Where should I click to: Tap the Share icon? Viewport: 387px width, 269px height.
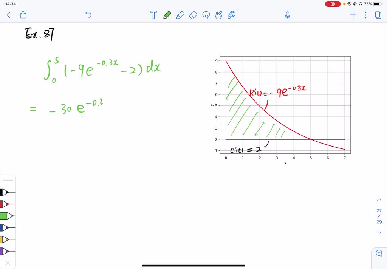click(23, 15)
